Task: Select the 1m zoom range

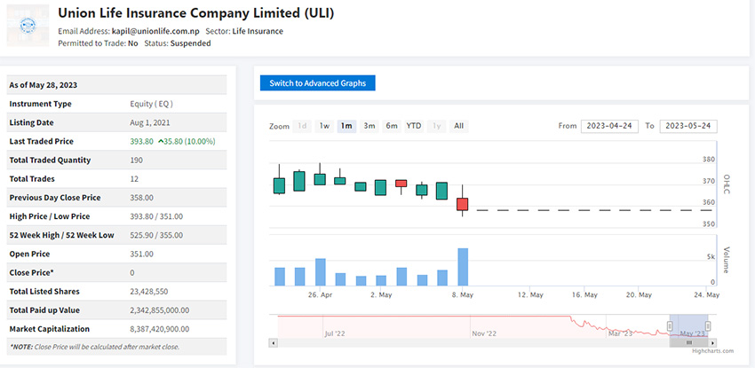Action: [346, 126]
